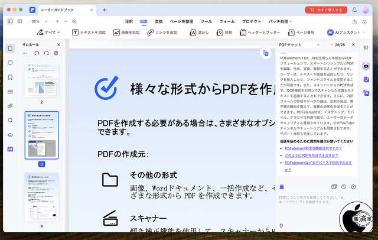The width and height of the screenshot is (378, 240).
Task: Click the ページ番号 tool
Action: [x=301, y=33]
